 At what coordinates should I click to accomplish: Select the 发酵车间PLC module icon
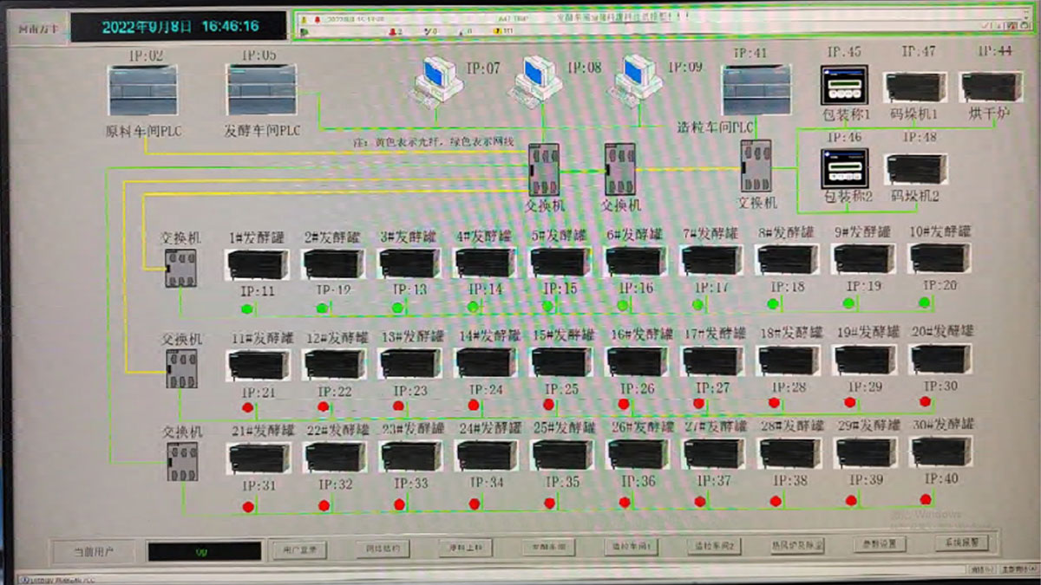[261, 90]
